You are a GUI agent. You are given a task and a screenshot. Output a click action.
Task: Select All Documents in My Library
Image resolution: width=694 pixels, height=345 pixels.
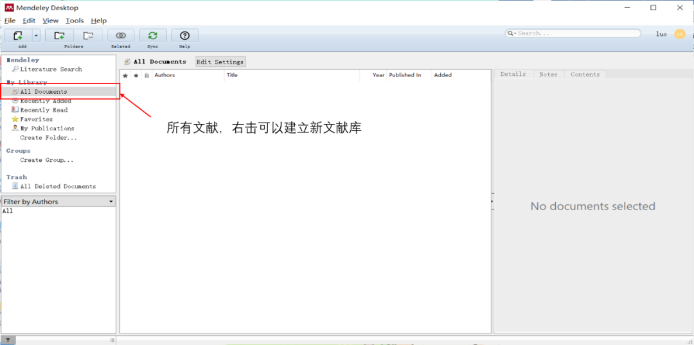coord(60,92)
